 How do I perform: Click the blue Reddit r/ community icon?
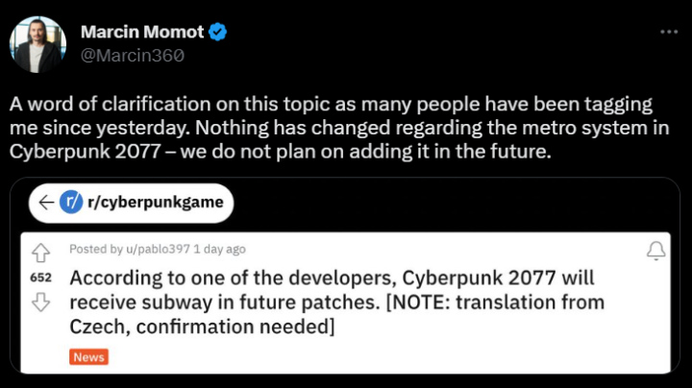point(70,203)
